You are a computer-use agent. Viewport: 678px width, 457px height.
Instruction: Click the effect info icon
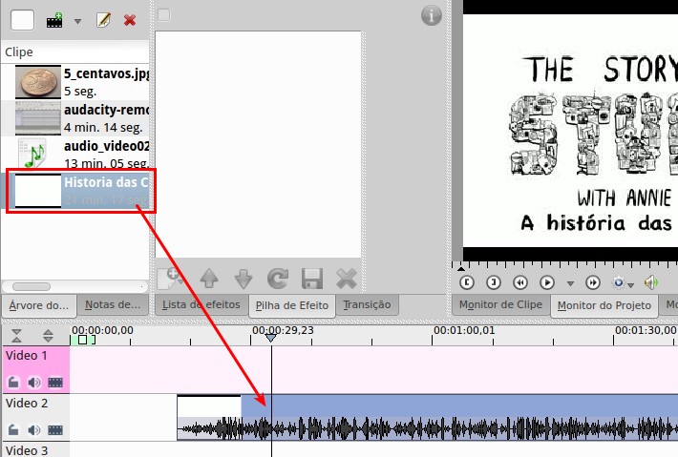click(x=431, y=15)
